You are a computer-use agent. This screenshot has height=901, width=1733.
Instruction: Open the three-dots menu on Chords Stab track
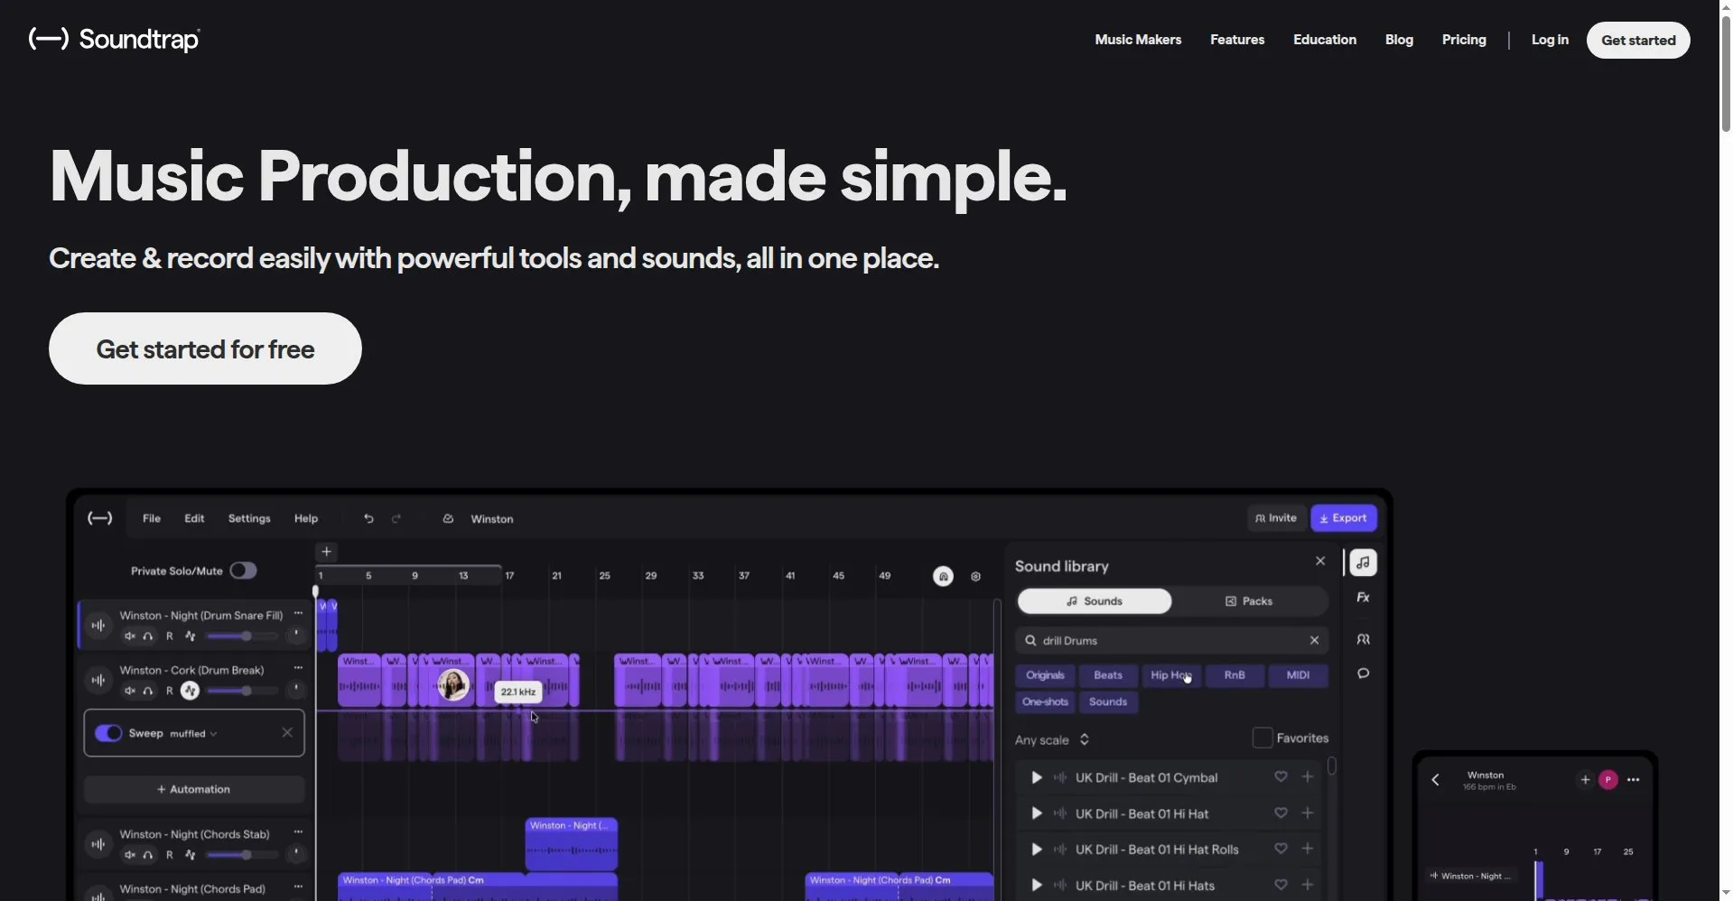[x=298, y=832]
